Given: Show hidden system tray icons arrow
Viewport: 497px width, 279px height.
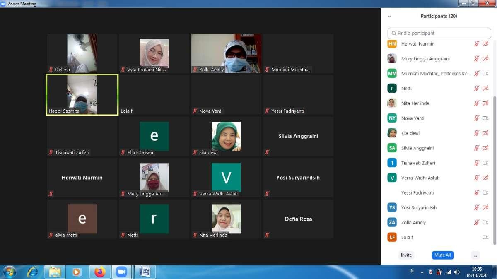Looking at the screenshot, I should click(422, 272).
